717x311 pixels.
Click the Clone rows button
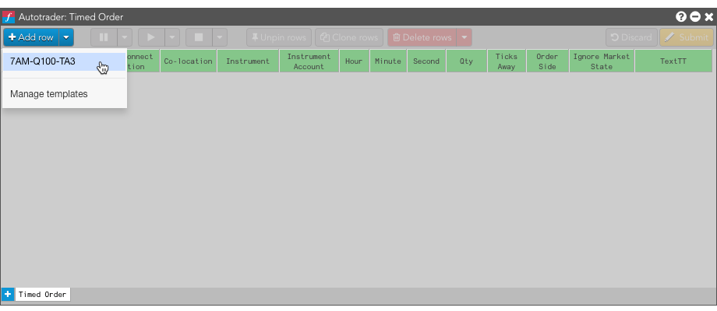(x=349, y=37)
